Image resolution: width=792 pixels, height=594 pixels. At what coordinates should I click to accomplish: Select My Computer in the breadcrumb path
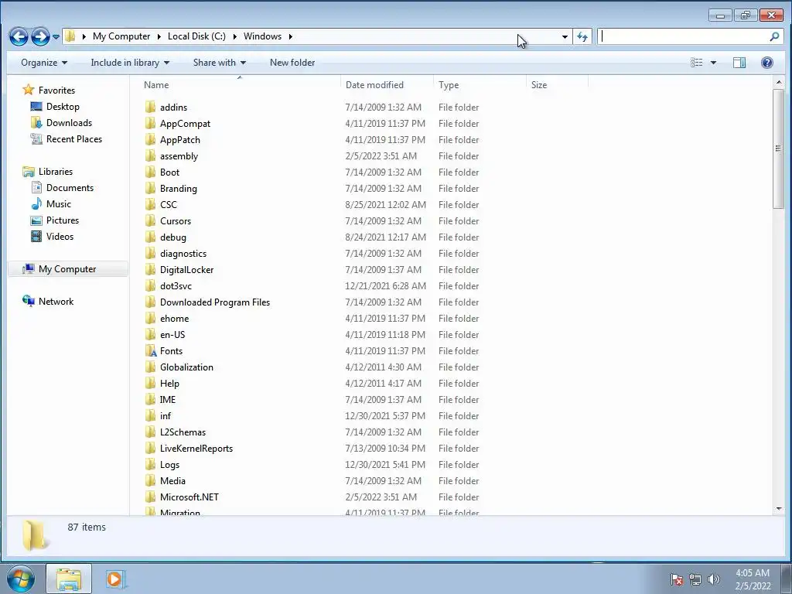tap(121, 36)
